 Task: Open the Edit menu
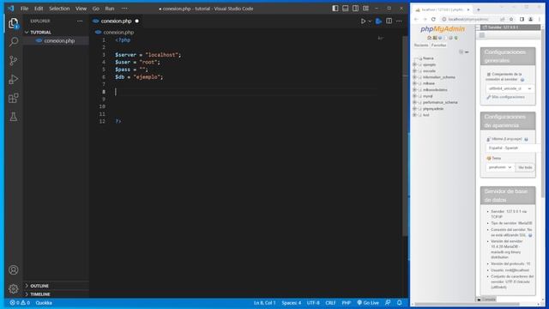(39, 9)
